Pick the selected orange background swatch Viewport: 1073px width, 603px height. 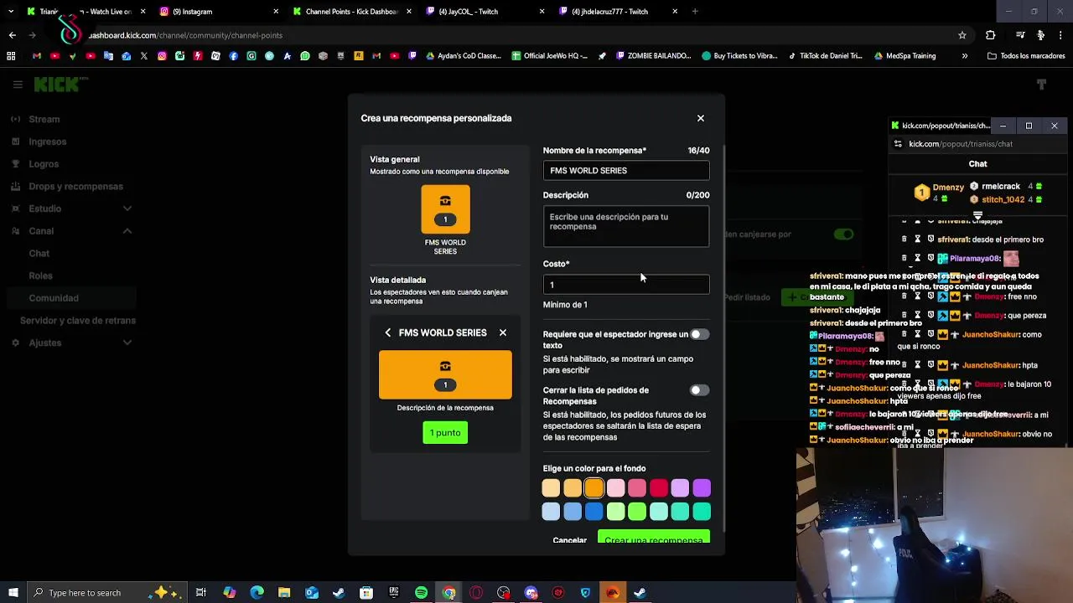click(x=594, y=488)
